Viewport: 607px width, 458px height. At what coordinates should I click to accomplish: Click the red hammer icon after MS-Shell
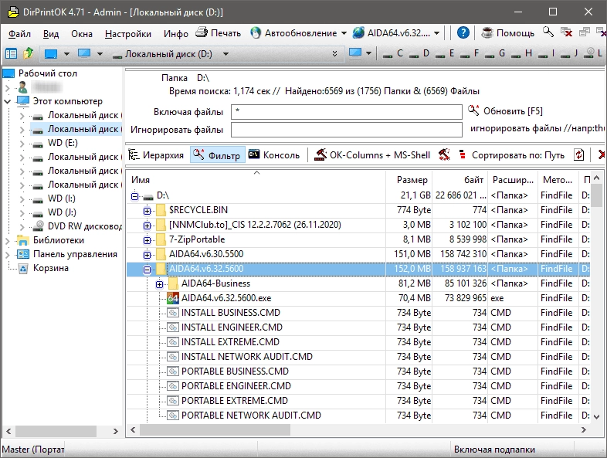(x=444, y=155)
